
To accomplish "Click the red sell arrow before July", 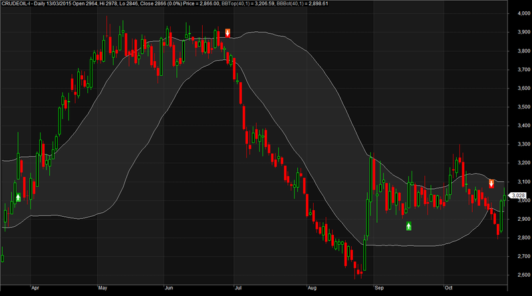I will (x=227, y=33).
